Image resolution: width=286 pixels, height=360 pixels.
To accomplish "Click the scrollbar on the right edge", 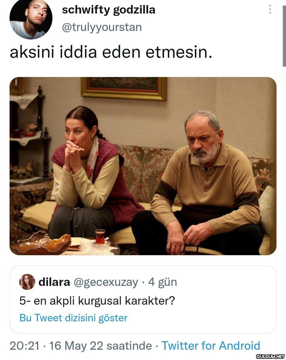I will (284, 36).
